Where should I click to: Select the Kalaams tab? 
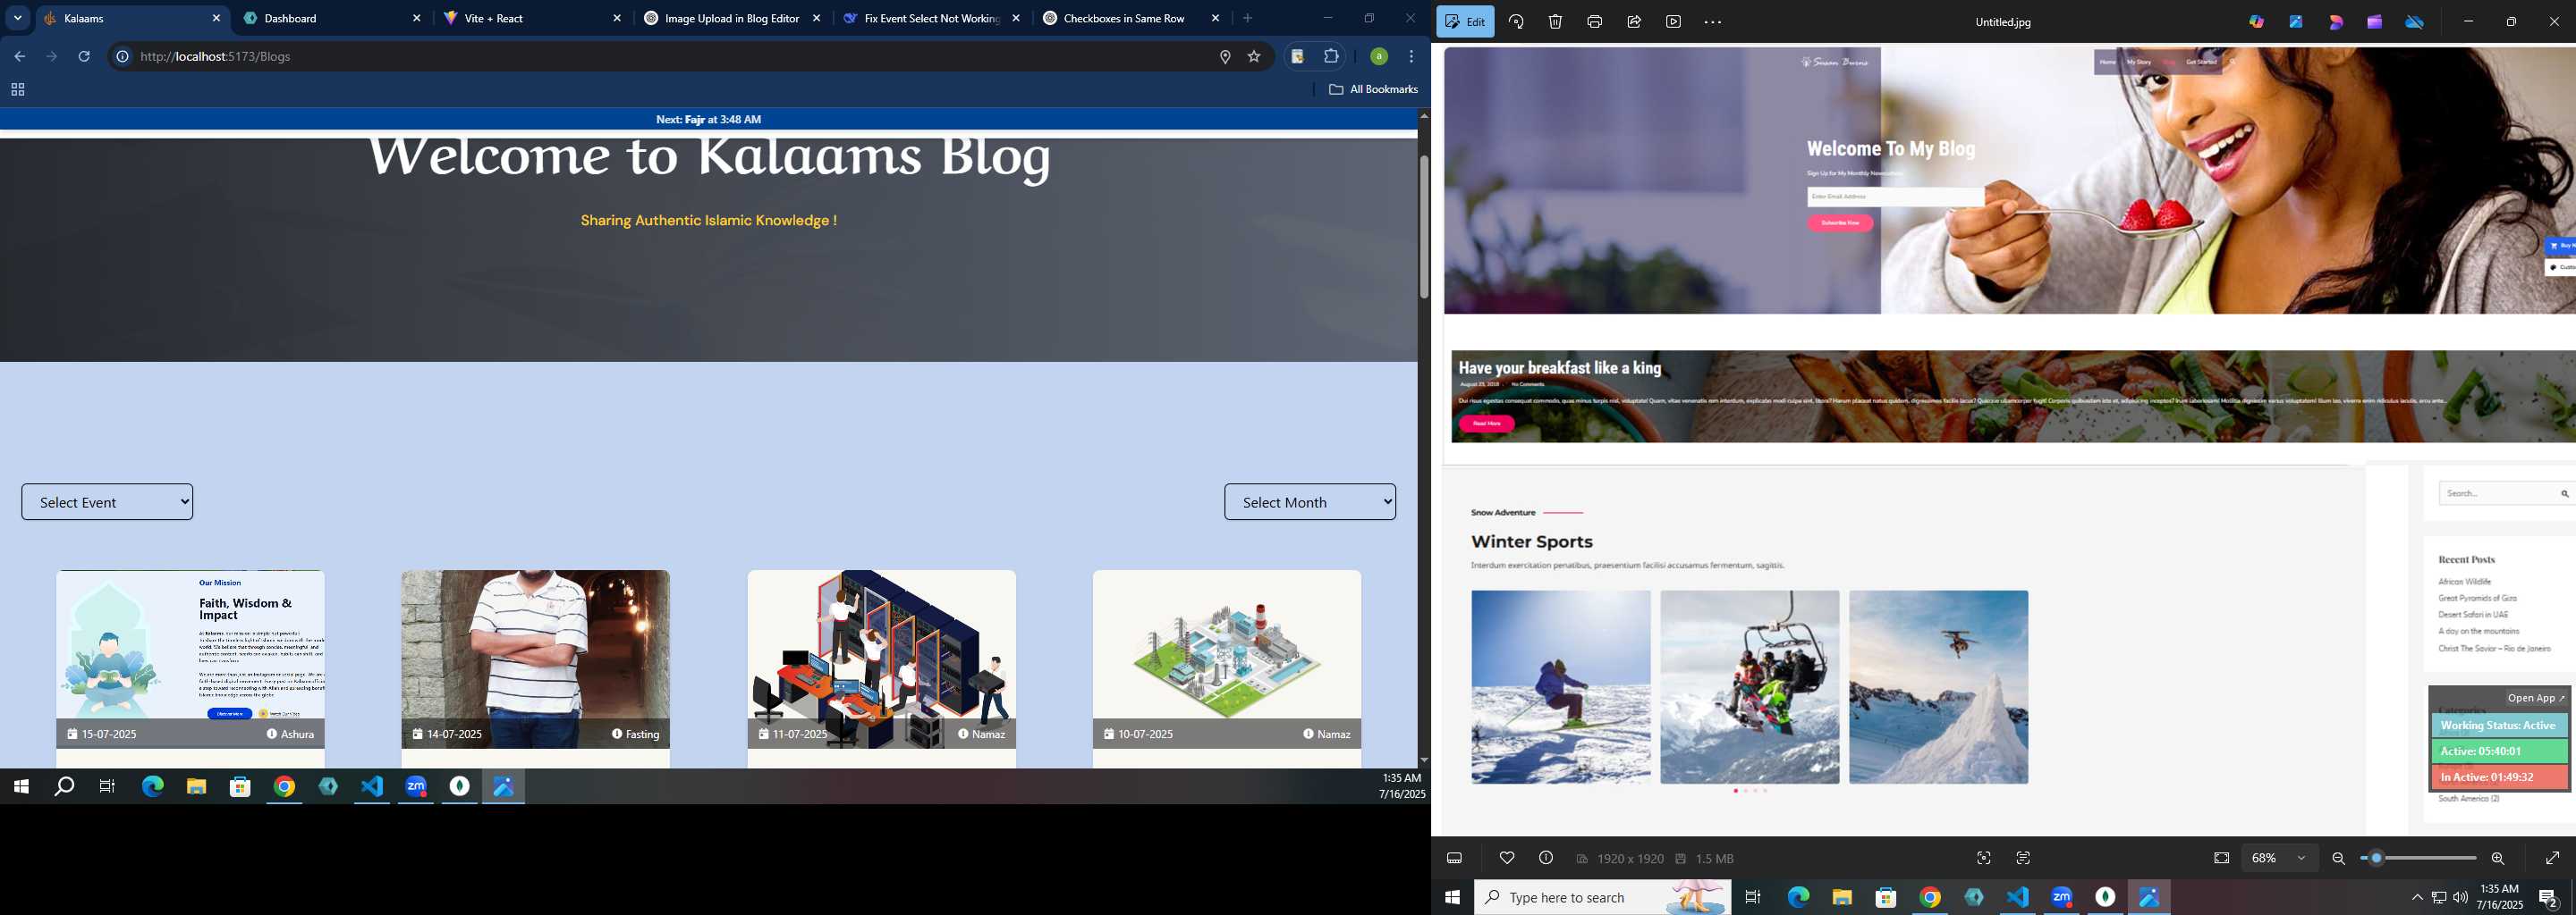[x=133, y=18]
